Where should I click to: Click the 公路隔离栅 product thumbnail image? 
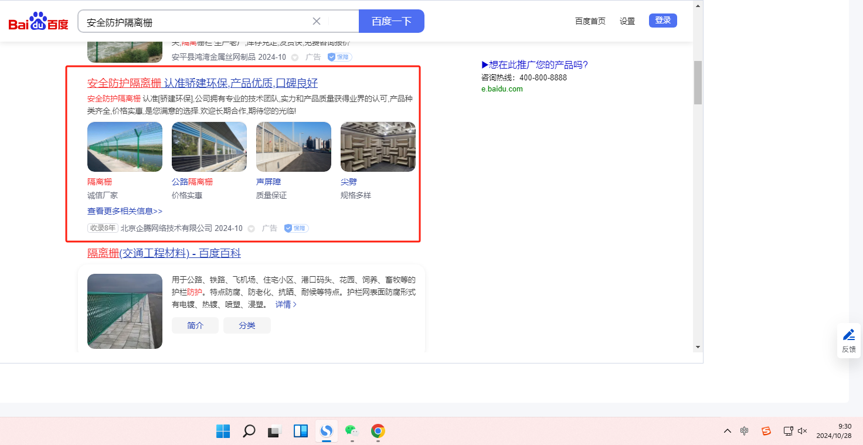pos(209,147)
